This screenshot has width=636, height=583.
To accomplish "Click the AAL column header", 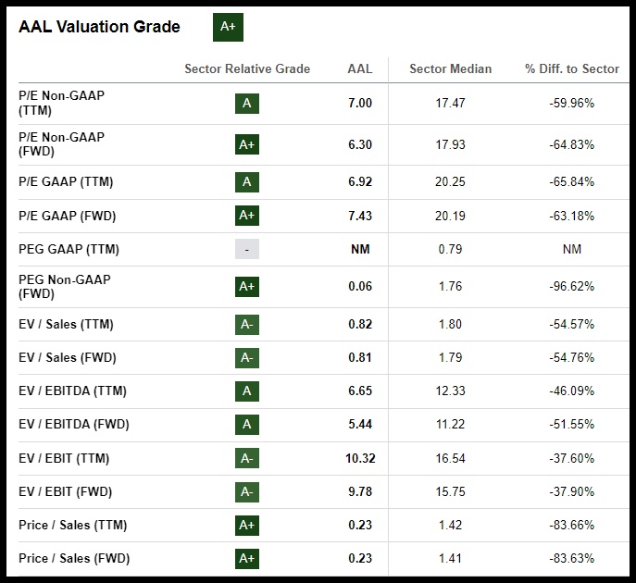I will coord(359,69).
